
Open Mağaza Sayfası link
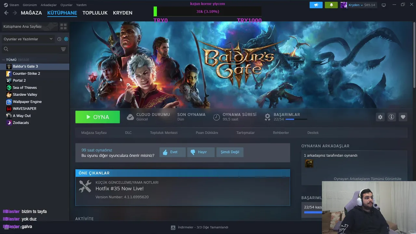click(94, 133)
